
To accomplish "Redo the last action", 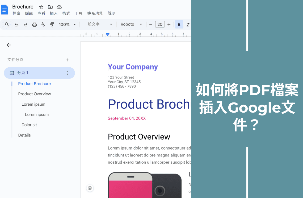I will click(x=25, y=24).
